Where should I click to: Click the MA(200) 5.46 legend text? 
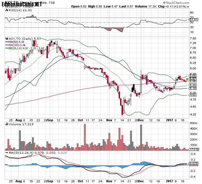click(x=17, y=45)
